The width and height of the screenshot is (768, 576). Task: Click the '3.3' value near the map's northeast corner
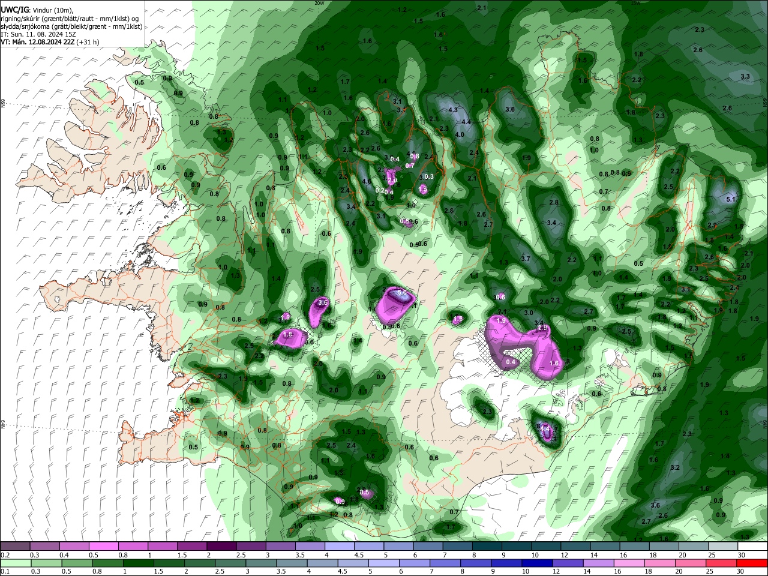click(745, 76)
